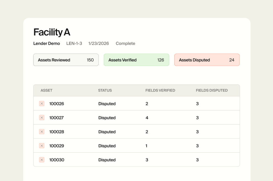Click the disputed X icon for asset 100027
Viewport: 273px width, 181px height.
click(x=42, y=118)
